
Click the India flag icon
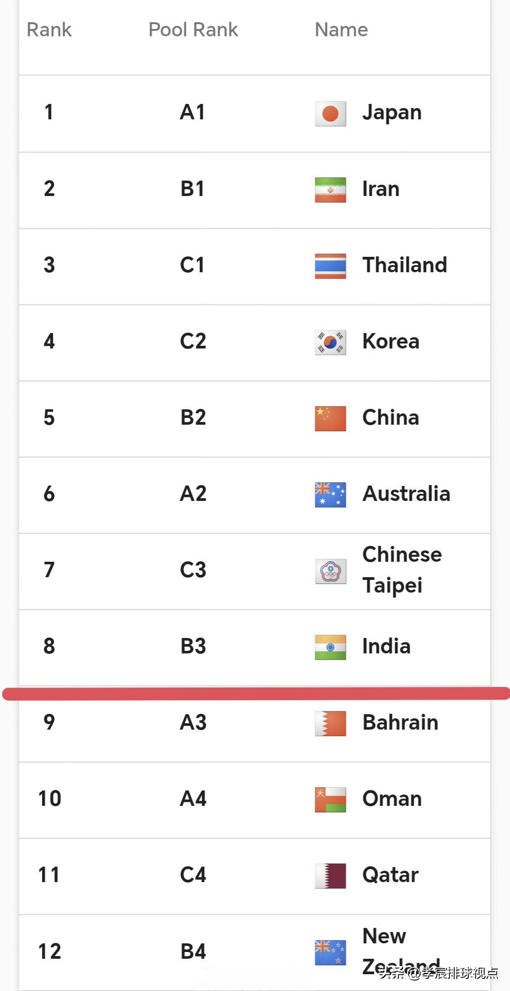(330, 647)
